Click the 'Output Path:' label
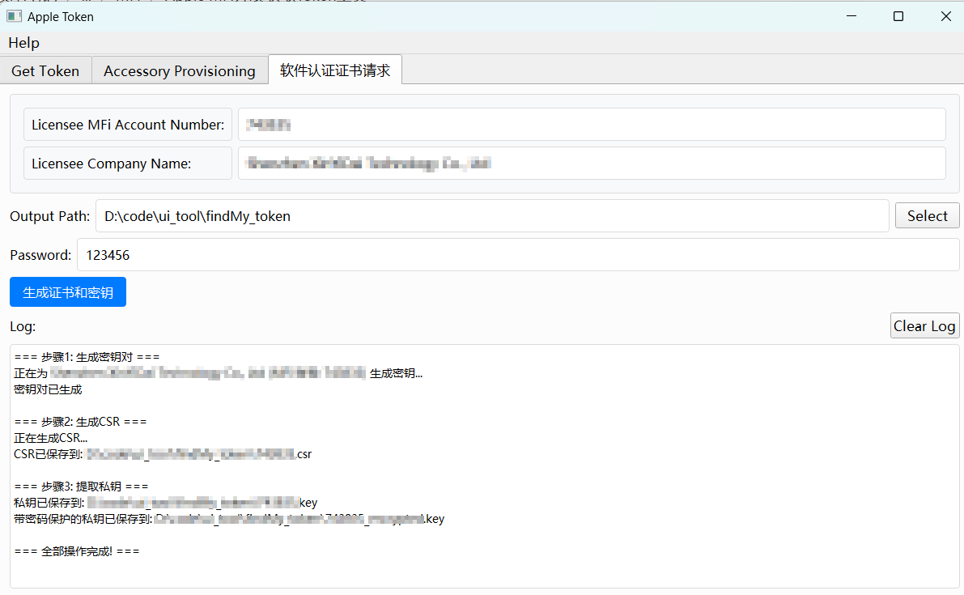964x595 pixels. [50, 216]
